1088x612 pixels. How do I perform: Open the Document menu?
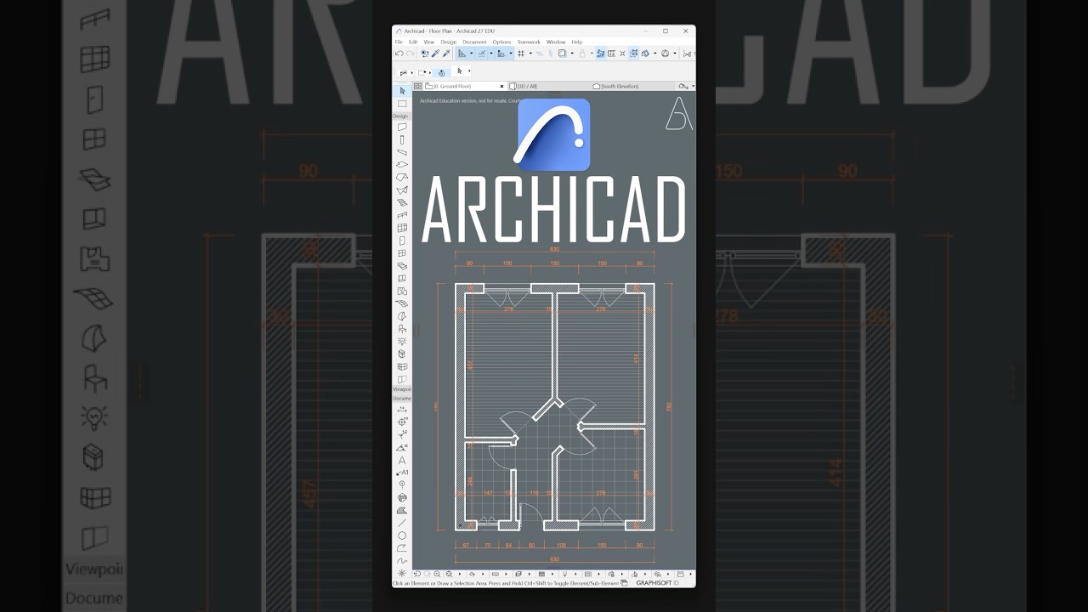(474, 42)
